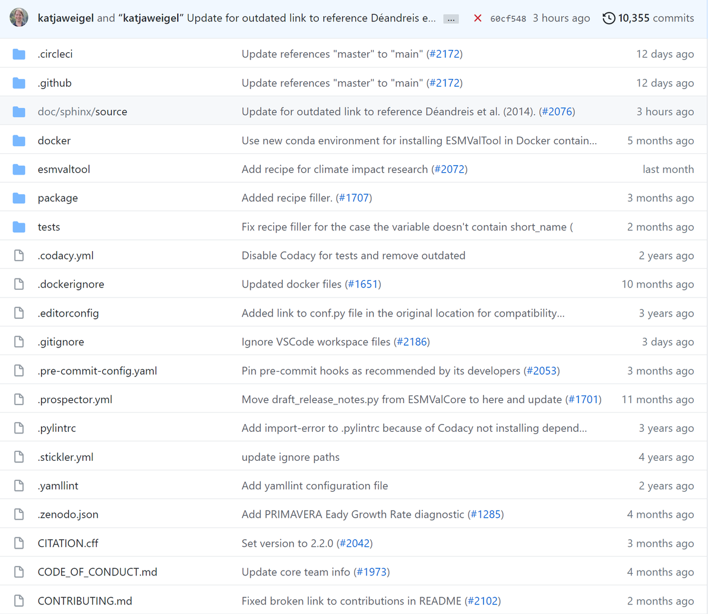Viewport: 708px width, 614px height.
Task: Click commit hash 60cf548
Action: coord(508,19)
